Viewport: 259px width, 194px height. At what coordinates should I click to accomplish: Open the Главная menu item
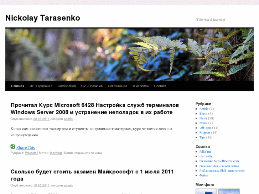(18, 86)
